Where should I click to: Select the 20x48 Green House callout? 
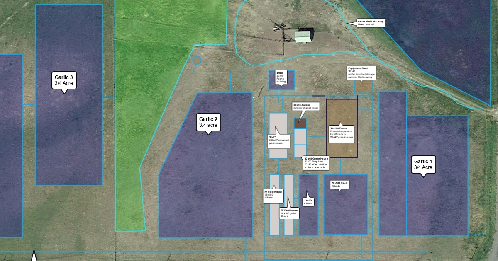coord(316,163)
